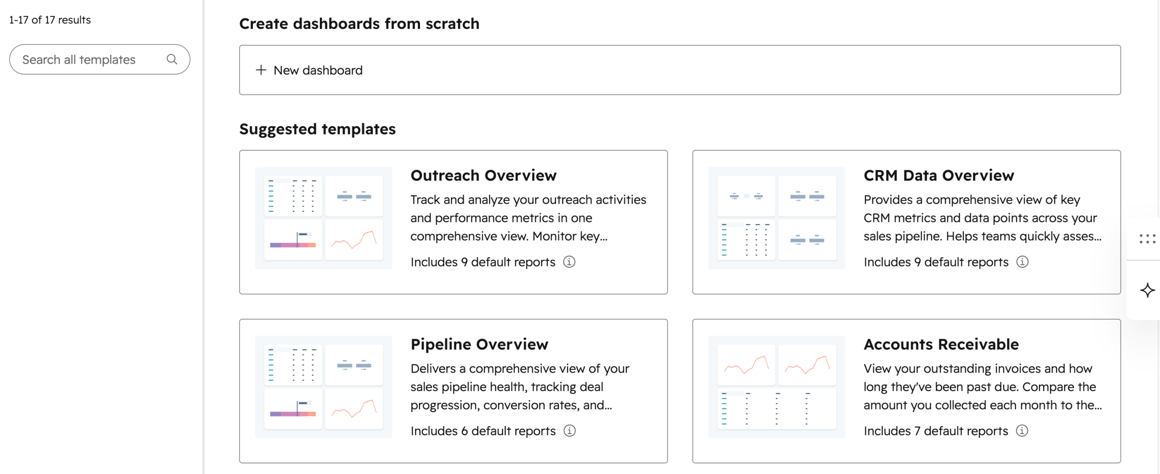Image resolution: width=1160 pixels, height=474 pixels.
Task: Click Outreach Overview 'Includes 9 default reports' text
Action: (483, 262)
